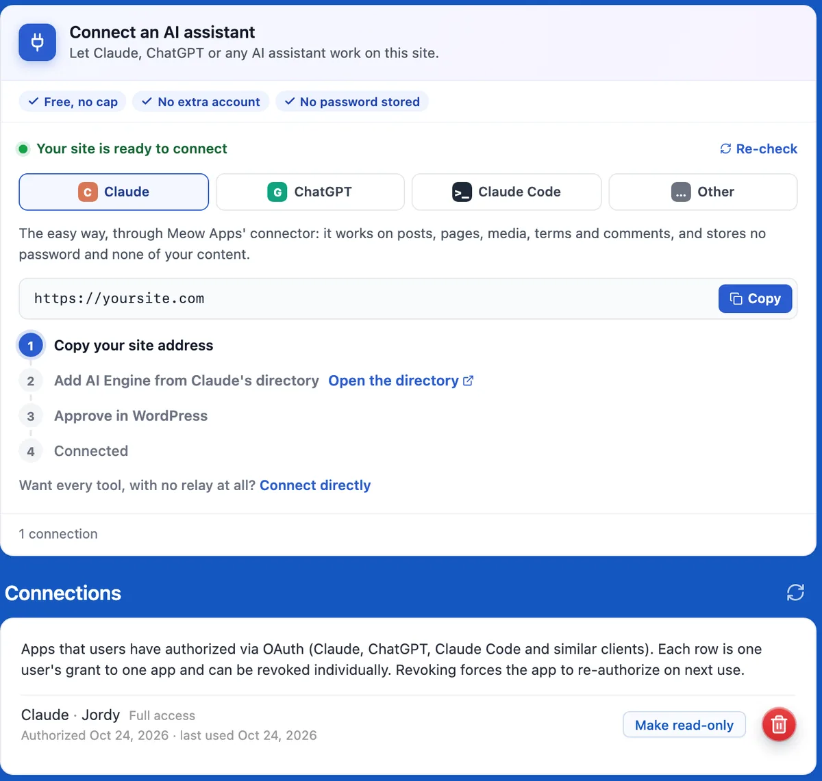
Task: Click the "Connect an AI assistant" heading
Action: (162, 32)
